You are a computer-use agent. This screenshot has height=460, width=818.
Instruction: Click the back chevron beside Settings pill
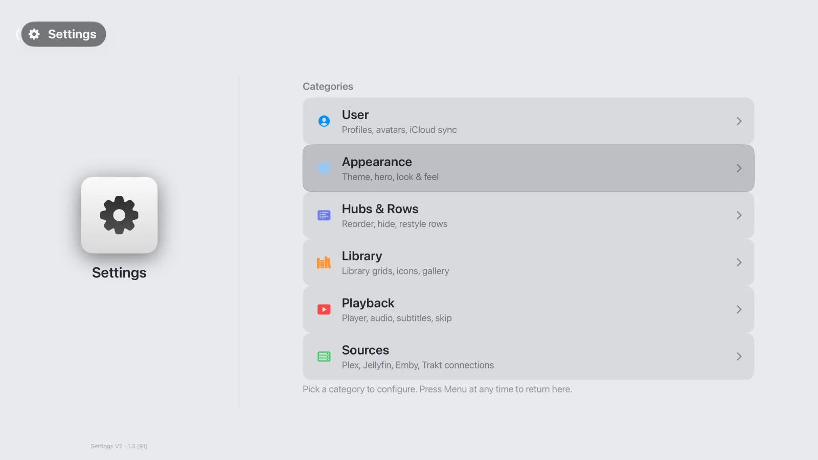point(17,34)
